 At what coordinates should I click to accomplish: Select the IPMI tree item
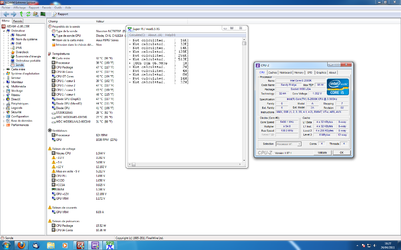coord(19,48)
